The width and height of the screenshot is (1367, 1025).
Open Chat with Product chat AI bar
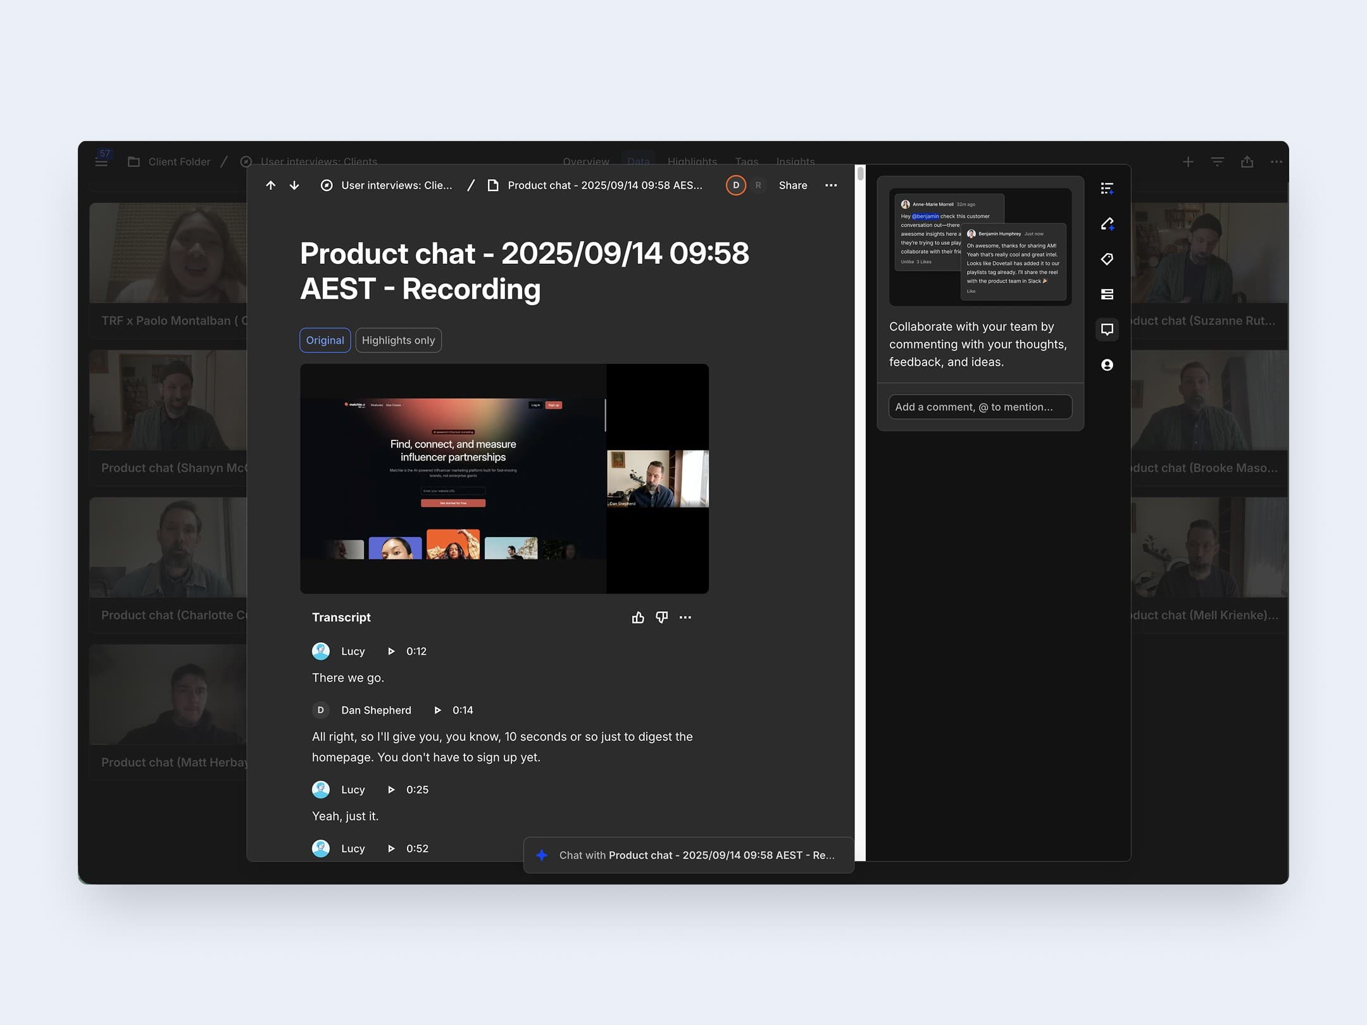point(689,855)
